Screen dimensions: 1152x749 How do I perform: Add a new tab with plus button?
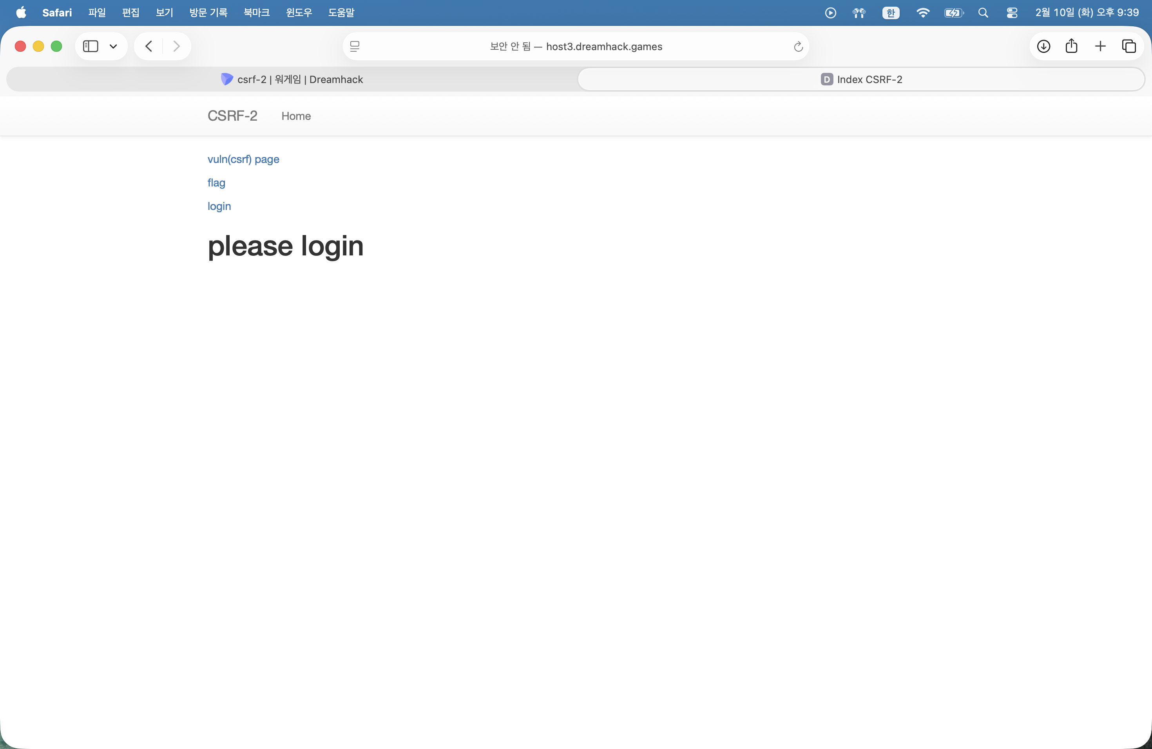(x=1100, y=47)
